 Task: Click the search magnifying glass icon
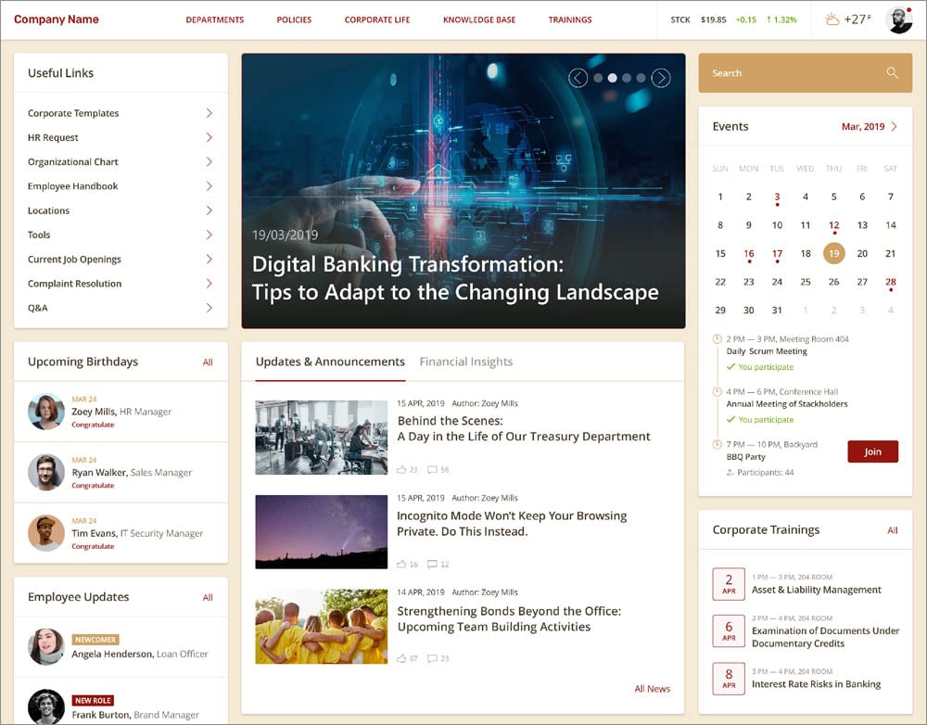point(892,72)
